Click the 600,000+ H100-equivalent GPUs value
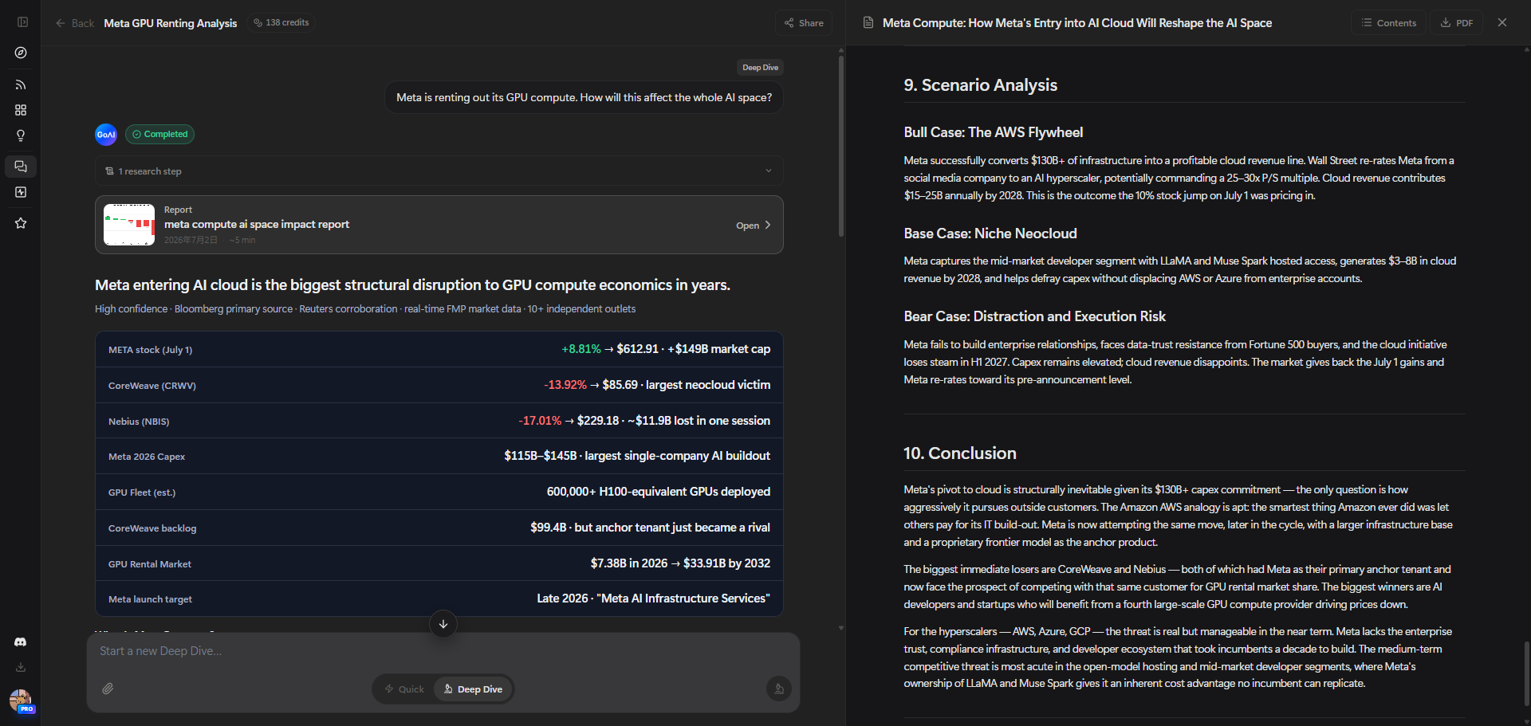Viewport: 1531px width, 726px height. coord(659,492)
